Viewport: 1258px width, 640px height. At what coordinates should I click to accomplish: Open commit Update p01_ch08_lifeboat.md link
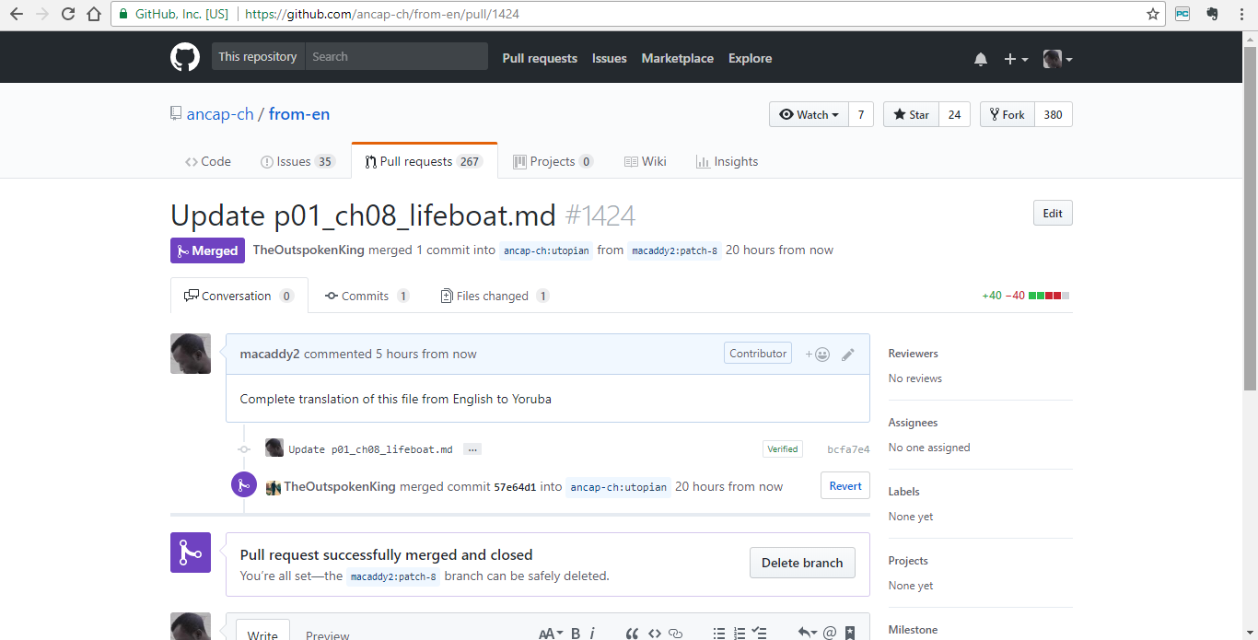click(x=370, y=449)
